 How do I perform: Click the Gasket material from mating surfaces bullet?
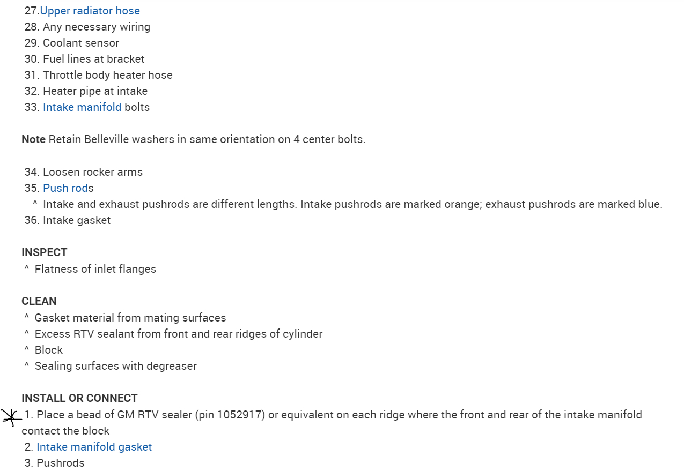(130, 318)
